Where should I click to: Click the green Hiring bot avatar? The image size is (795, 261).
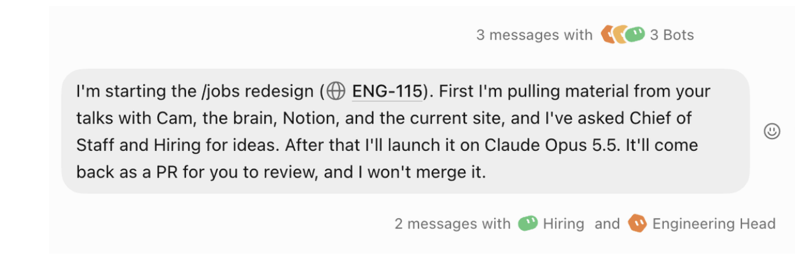coord(527,224)
